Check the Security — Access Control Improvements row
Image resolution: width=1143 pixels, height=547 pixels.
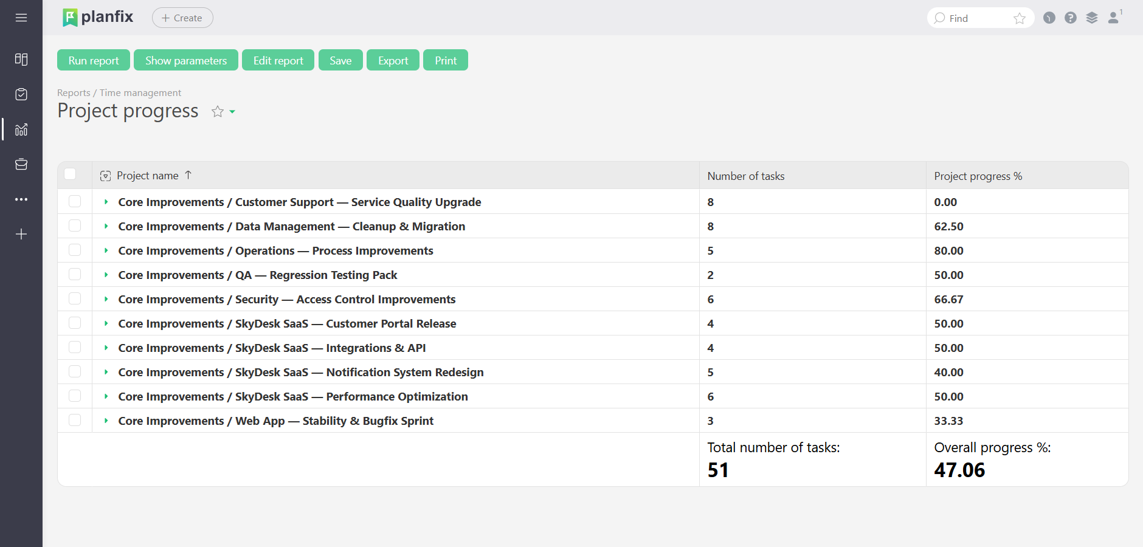pos(75,298)
